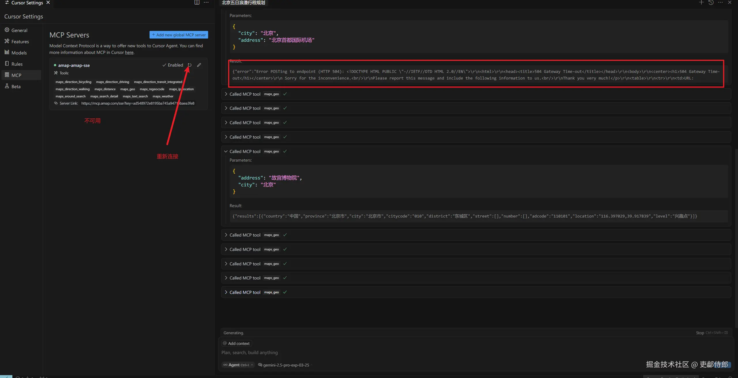Toggle the Enabled state of amap-amap-sse
738x378 pixels.
(x=173, y=65)
